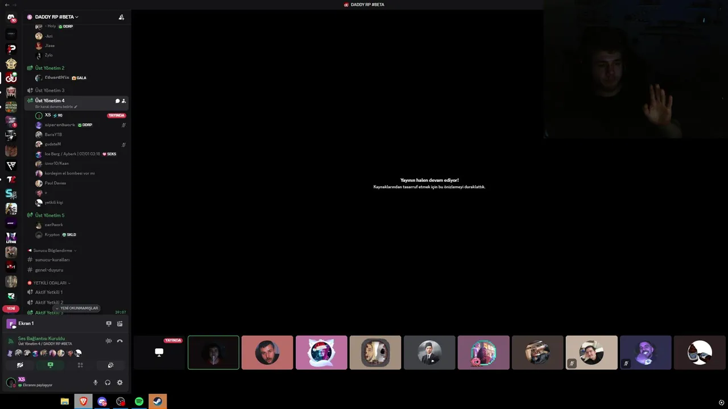Invite people to Üst Yönetim 4 channel
The width and height of the screenshot is (728, 409).
(123, 101)
